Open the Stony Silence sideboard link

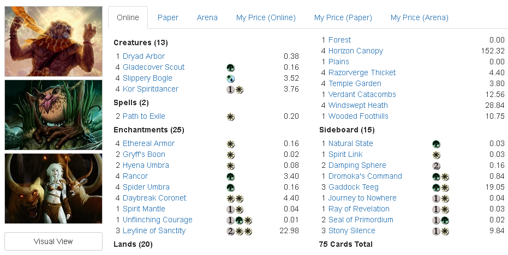point(351,230)
